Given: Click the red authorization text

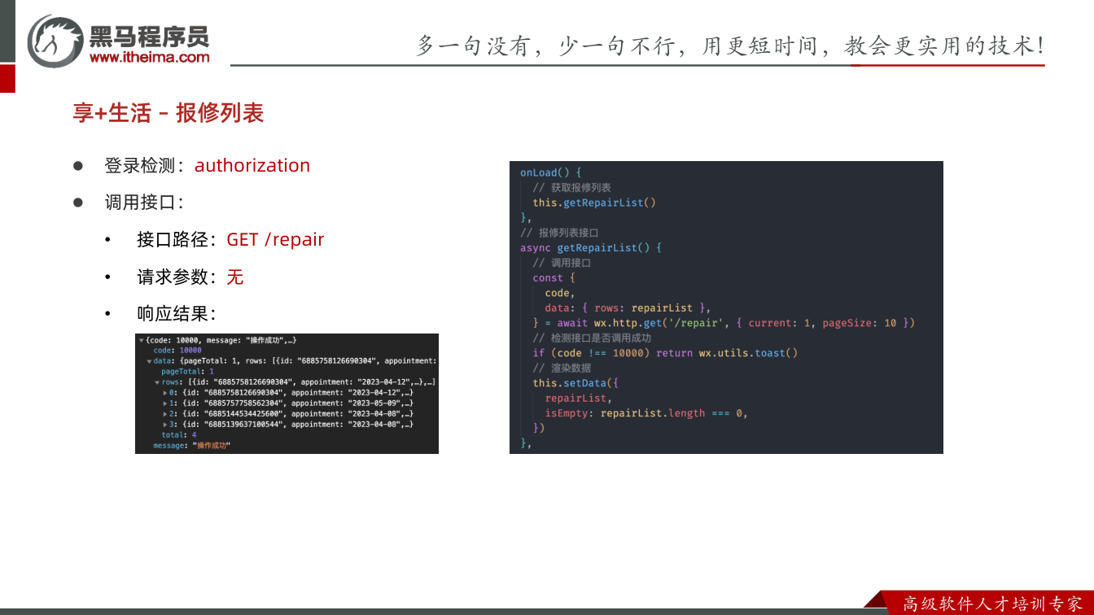Looking at the screenshot, I should (252, 165).
